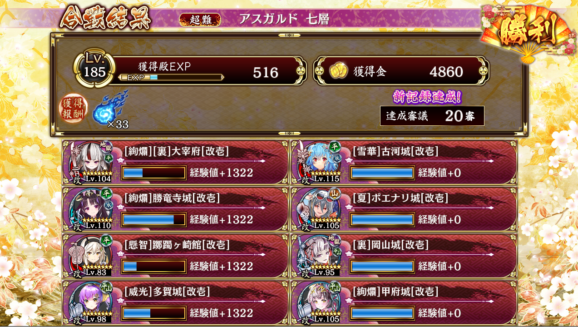
Task: Click the 勝竜寺城 character portrait
Action: click(90, 208)
